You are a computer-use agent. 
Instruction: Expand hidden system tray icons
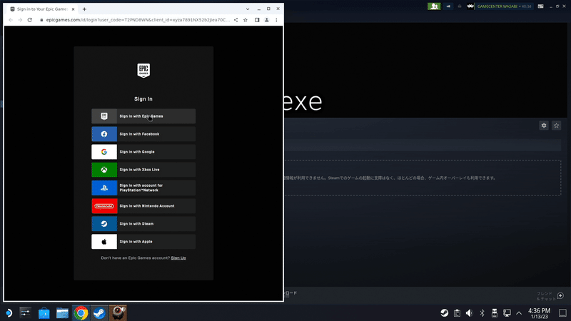click(x=519, y=313)
